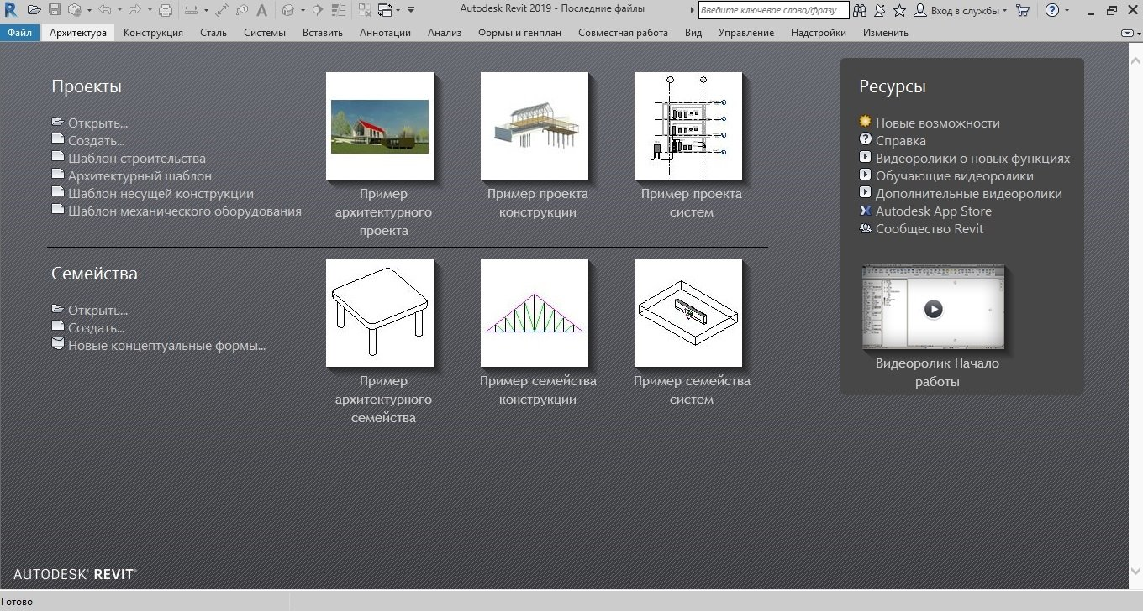The width and height of the screenshot is (1143, 611).
Task: Open the Системы ribbon tab
Action: 264,33
